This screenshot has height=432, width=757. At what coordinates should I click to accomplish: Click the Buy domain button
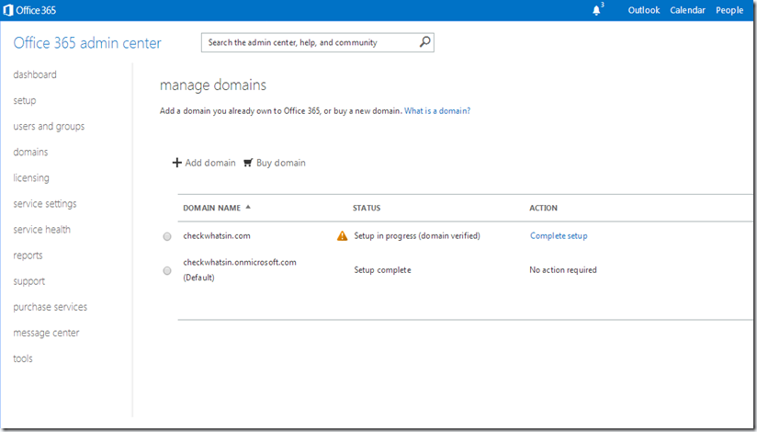tap(274, 163)
